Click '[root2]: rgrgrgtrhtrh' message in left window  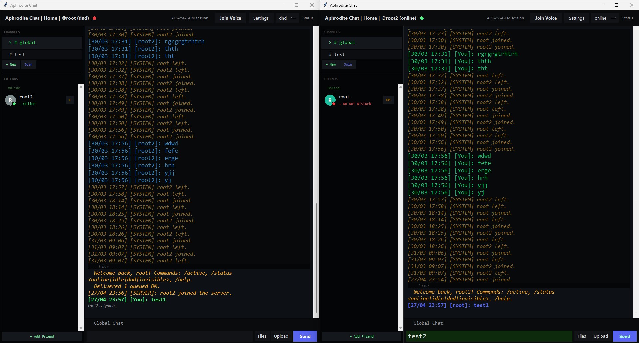coord(146,41)
